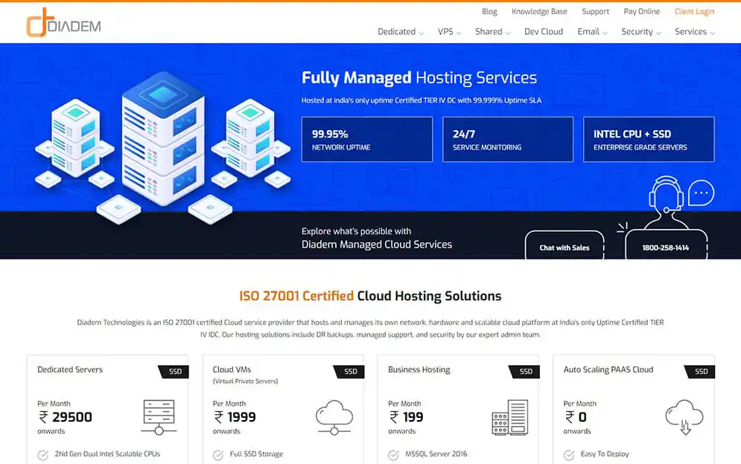
Task: Click the ₹ 0 price
Action: (x=576, y=417)
